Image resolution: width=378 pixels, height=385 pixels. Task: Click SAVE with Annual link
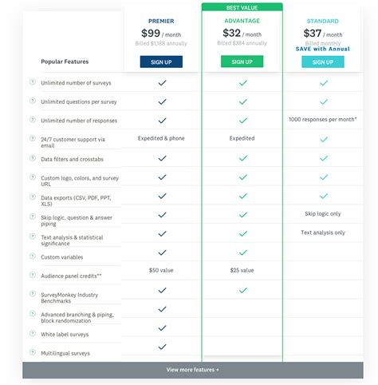pyautogui.click(x=323, y=49)
